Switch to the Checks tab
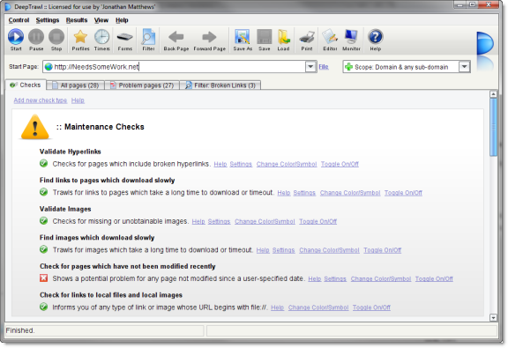The width and height of the screenshot is (508, 348). coord(26,85)
